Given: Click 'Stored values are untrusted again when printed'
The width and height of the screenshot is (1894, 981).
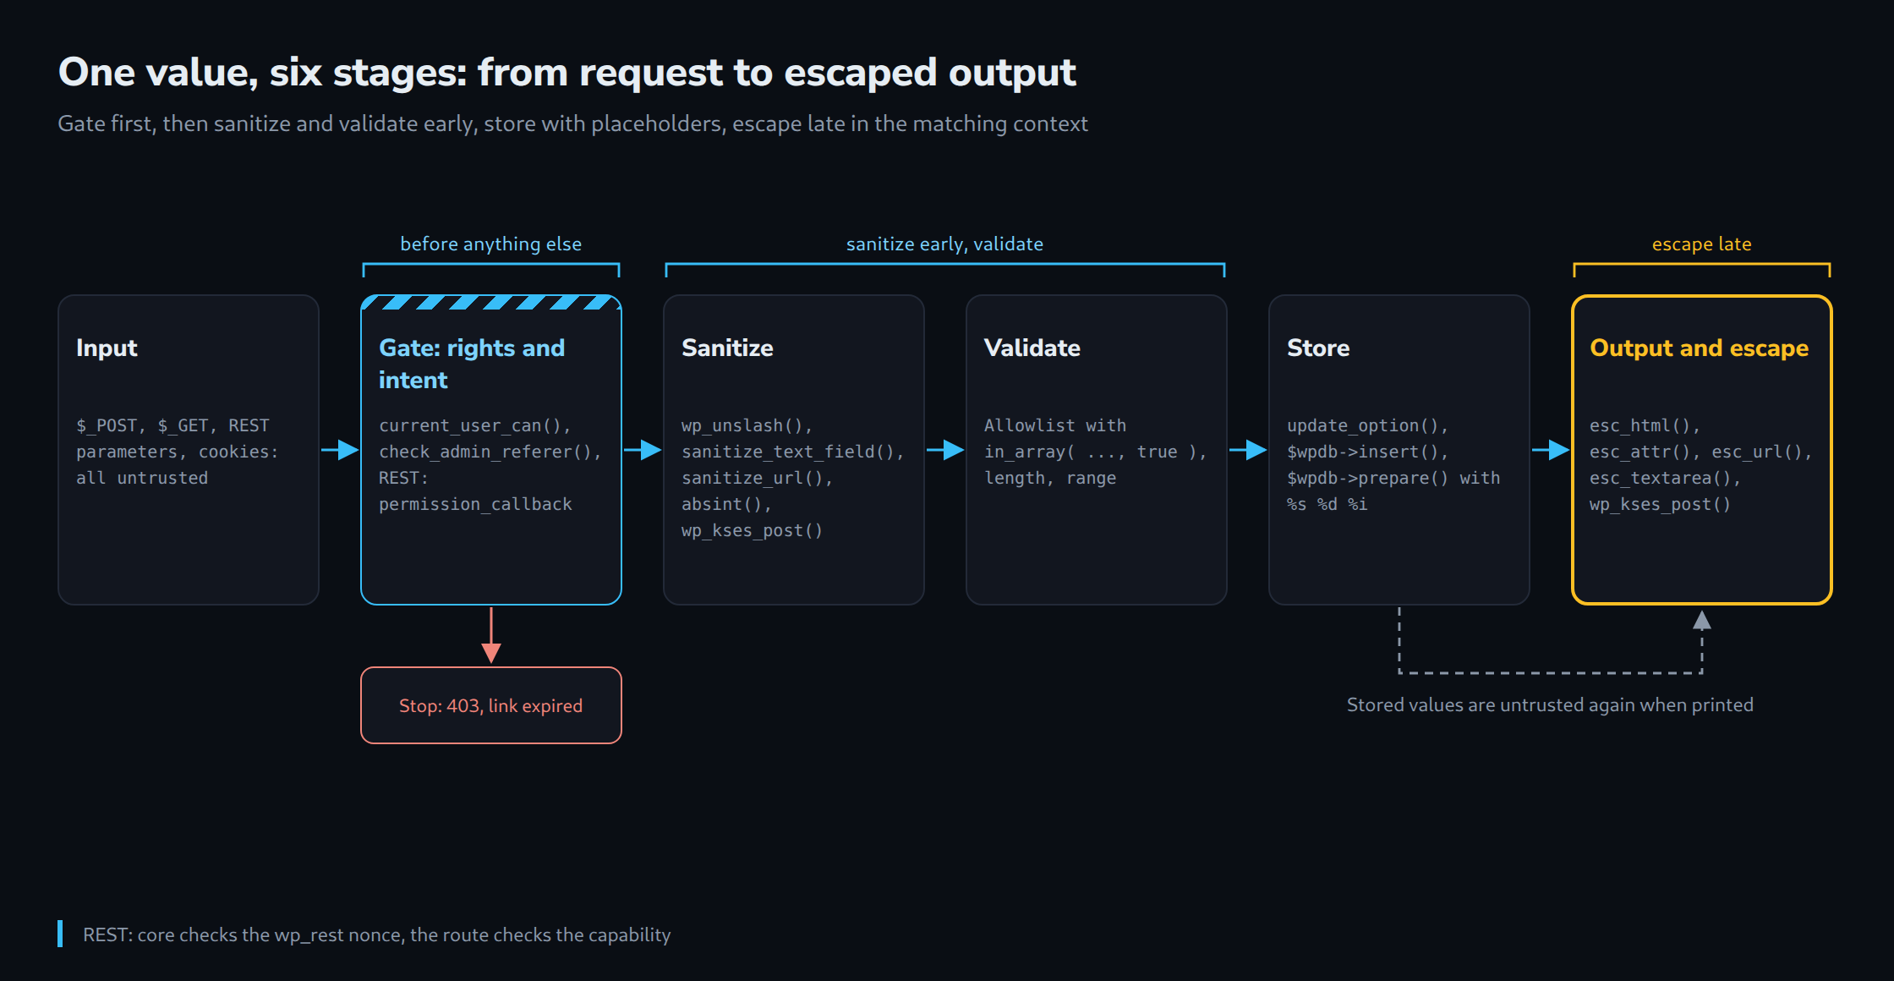Looking at the screenshot, I should coord(1550,704).
